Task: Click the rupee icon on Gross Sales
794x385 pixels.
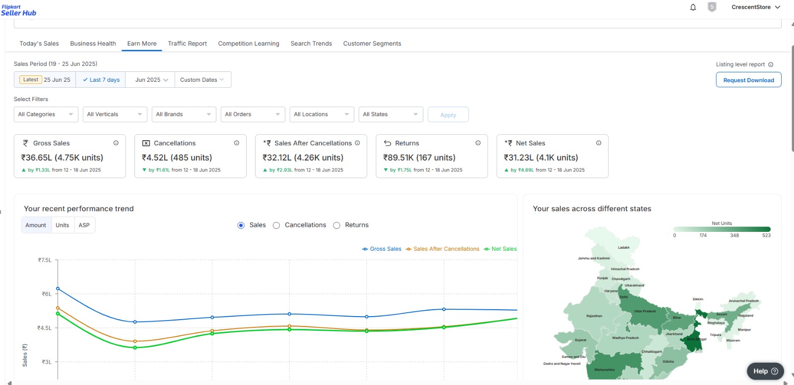Action: tap(25, 143)
